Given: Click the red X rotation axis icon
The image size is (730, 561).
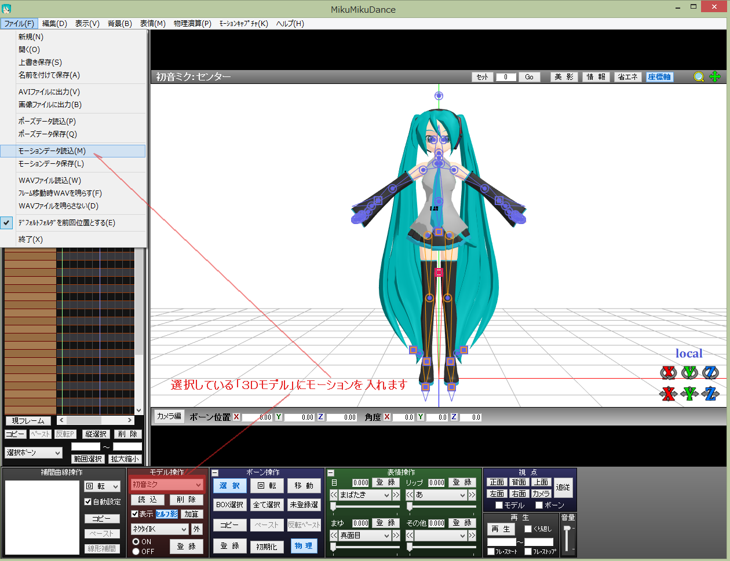Looking at the screenshot, I should [669, 372].
